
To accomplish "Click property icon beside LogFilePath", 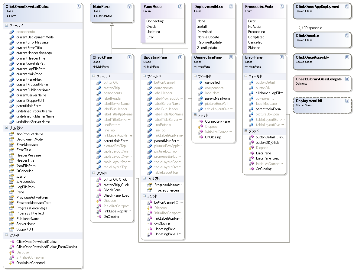I will coord(12,187).
